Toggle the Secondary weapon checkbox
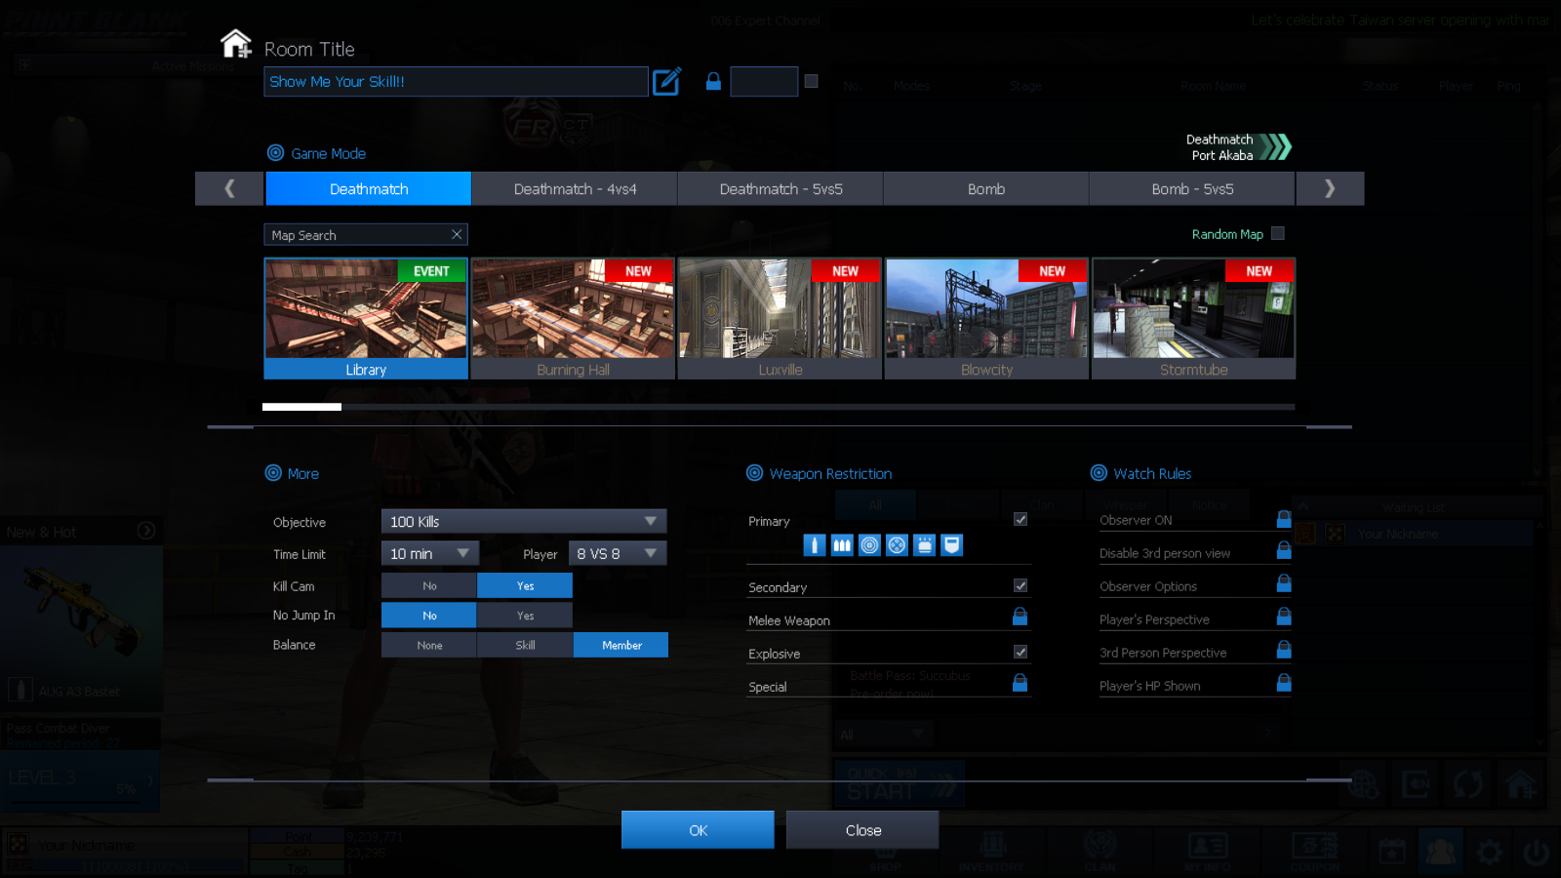The height and width of the screenshot is (878, 1561). pyautogui.click(x=1021, y=585)
